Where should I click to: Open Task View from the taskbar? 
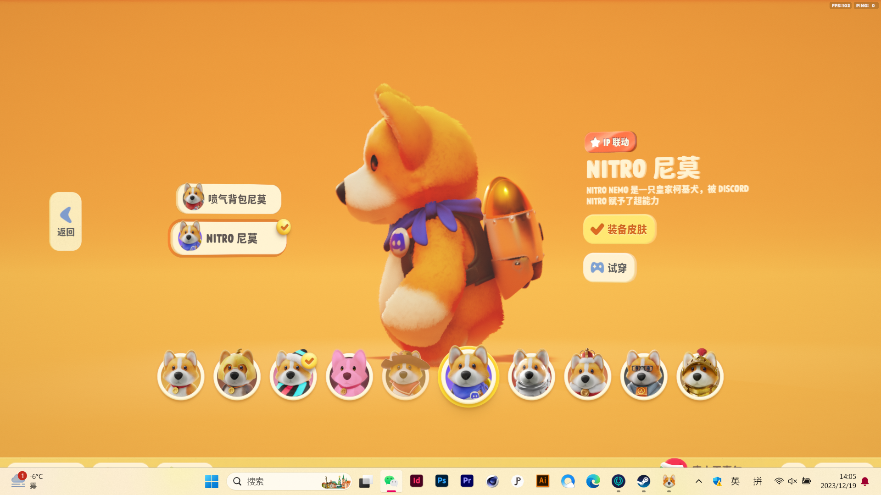(x=366, y=481)
